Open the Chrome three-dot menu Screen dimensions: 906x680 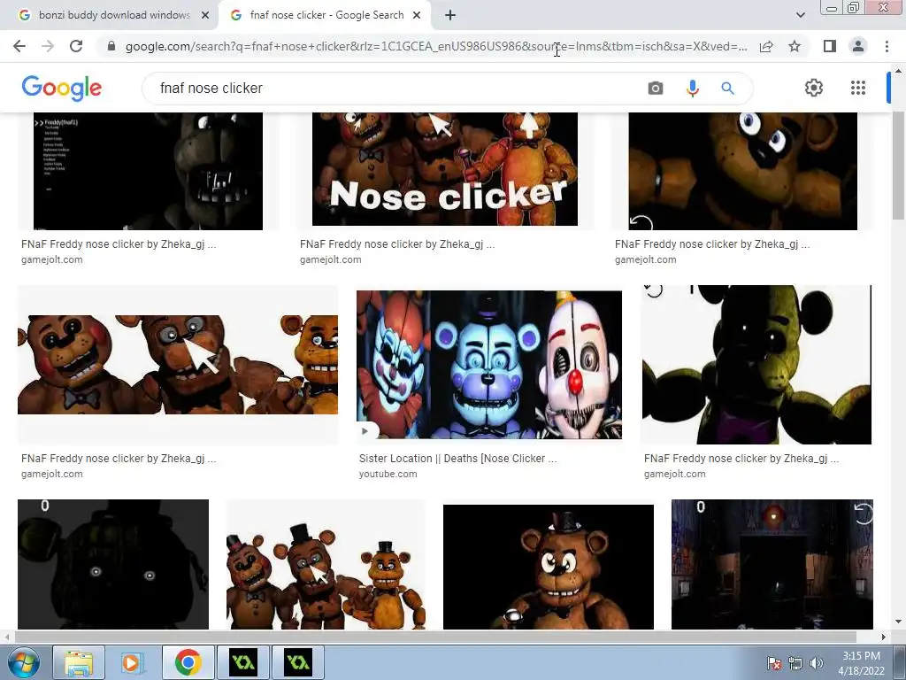pyautogui.click(x=887, y=46)
